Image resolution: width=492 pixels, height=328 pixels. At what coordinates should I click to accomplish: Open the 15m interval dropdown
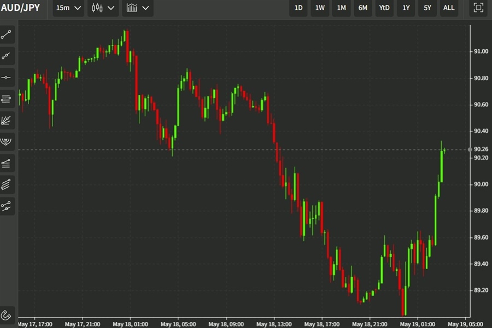68,8
